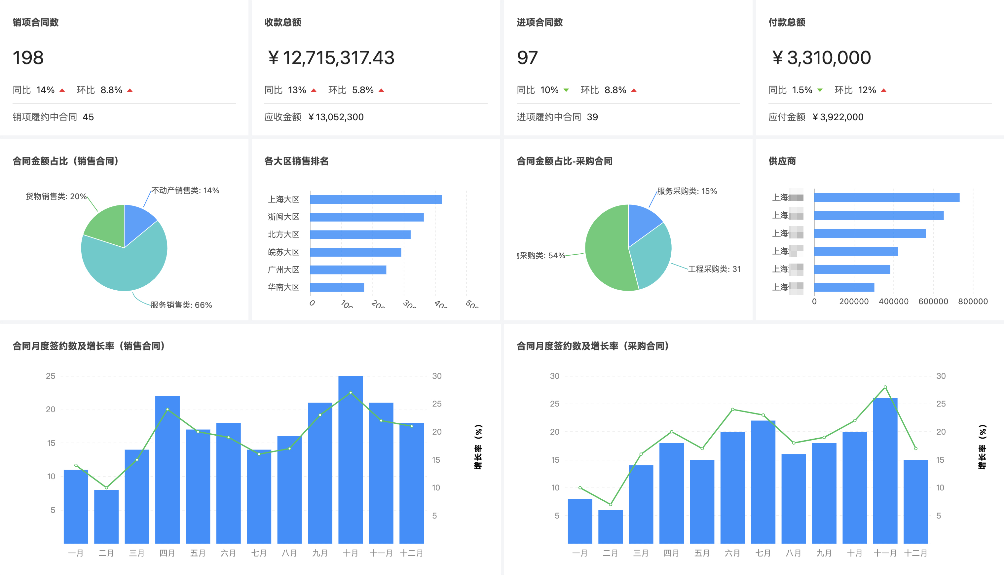
Task: Click the 华南大区 bar in sales ranking
Action: [337, 287]
